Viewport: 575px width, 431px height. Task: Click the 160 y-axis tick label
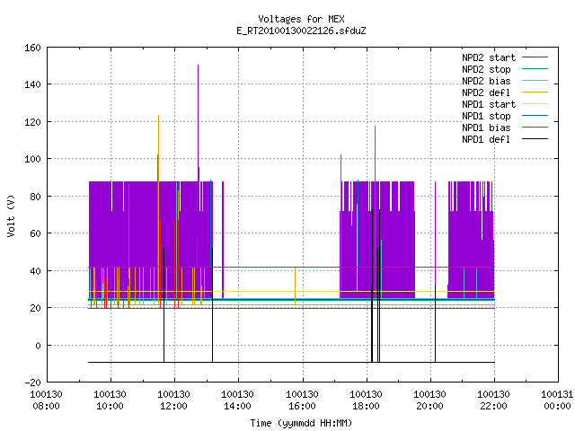(x=32, y=48)
